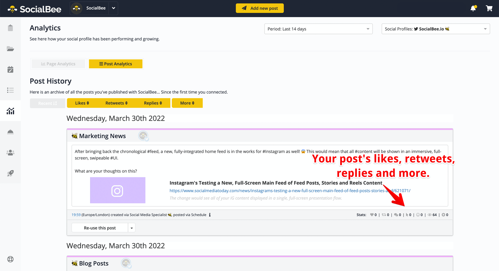The height and width of the screenshot is (271, 499).
Task: Click the info icon after 'posted via Schedule'
Action: [210, 215]
